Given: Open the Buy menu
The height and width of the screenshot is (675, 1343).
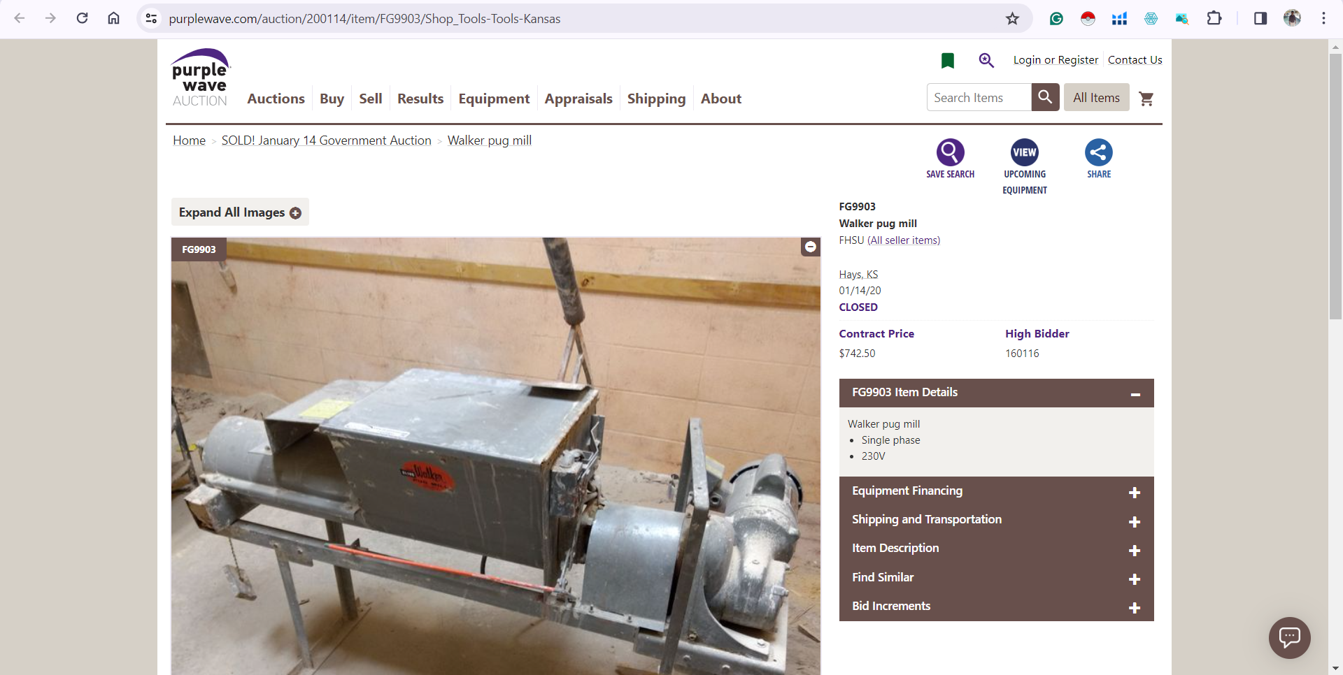Looking at the screenshot, I should pyautogui.click(x=332, y=99).
